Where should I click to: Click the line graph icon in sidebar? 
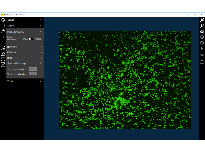tap(3, 54)
